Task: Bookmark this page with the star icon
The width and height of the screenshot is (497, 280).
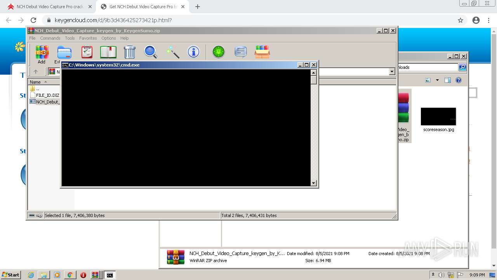Action: coord(461,20)
